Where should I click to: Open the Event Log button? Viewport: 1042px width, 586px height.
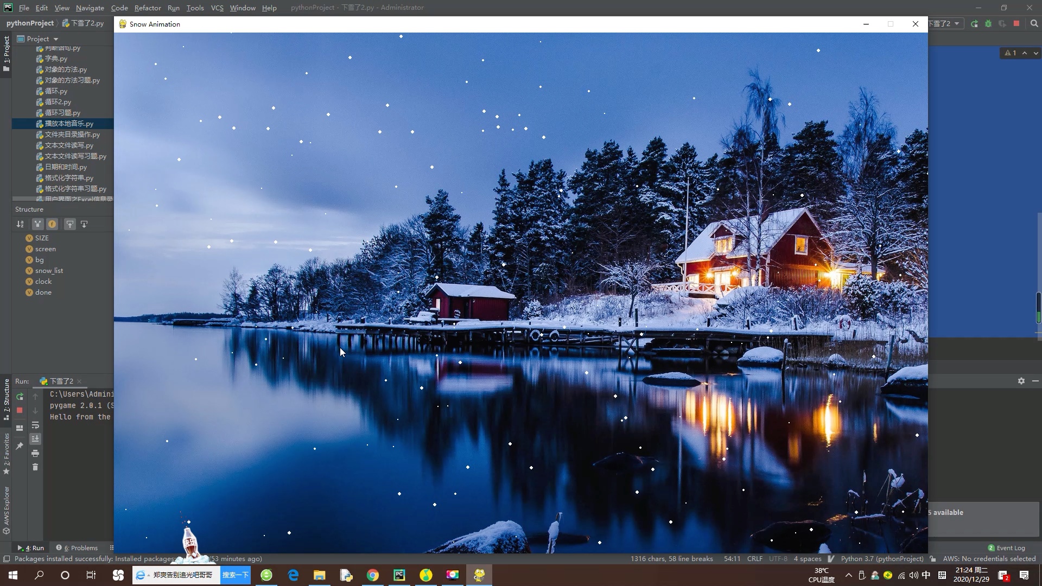pos(1007,548)
